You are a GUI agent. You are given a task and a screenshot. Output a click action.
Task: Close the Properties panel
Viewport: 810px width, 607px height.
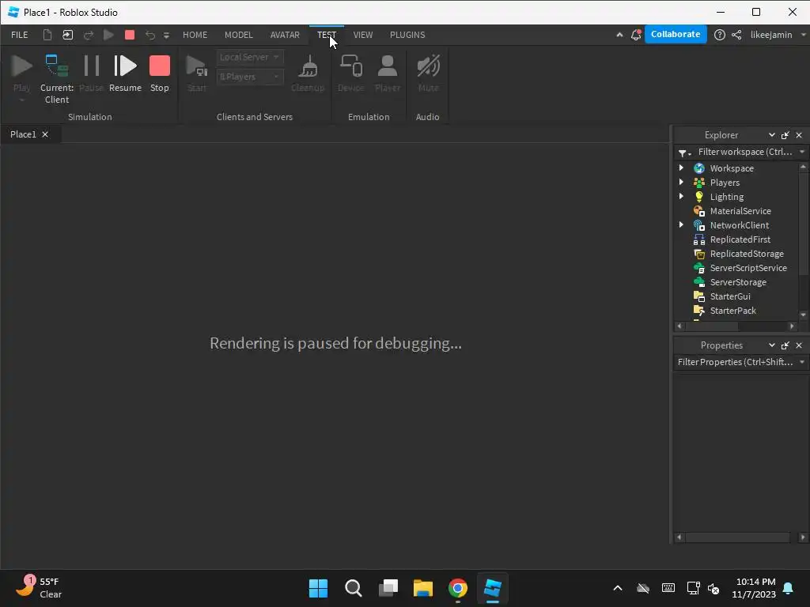click(799, 345)
